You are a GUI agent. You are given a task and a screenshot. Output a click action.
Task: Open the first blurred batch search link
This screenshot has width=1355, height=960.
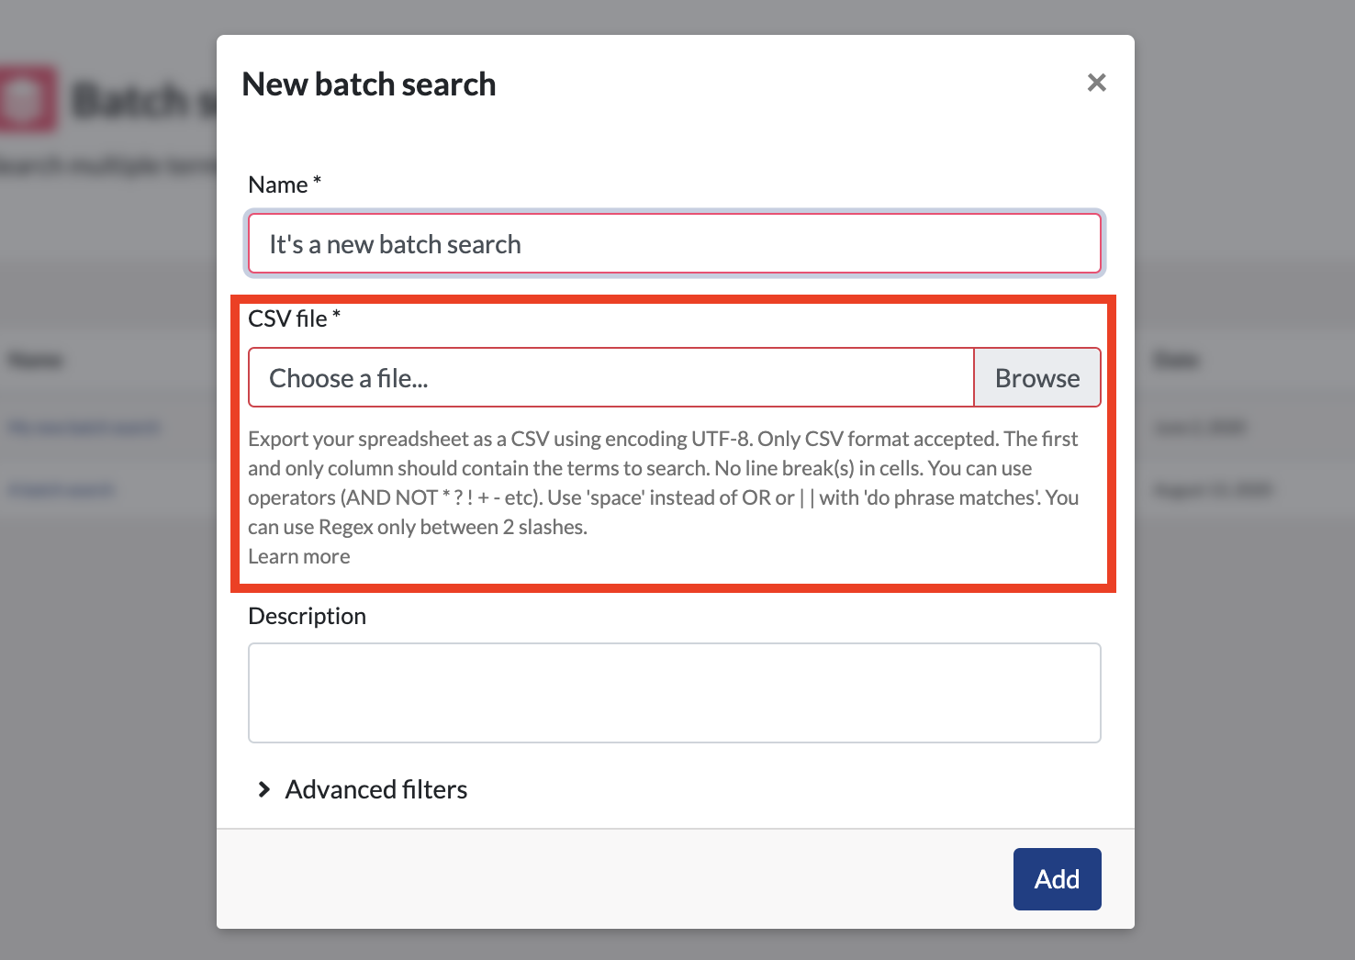(84, 428)
